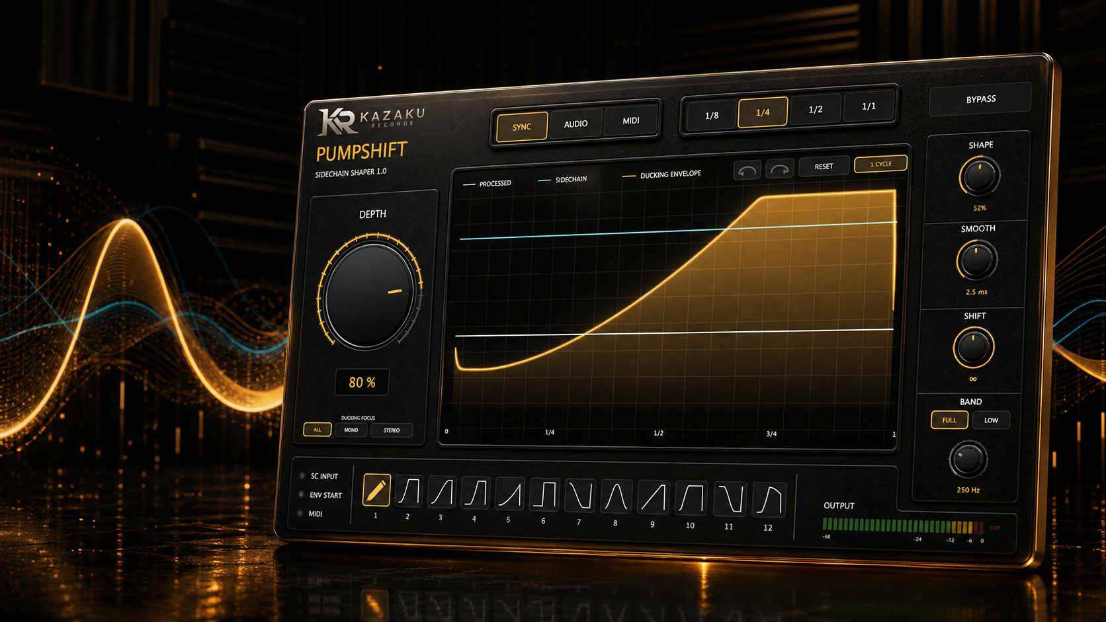Click the 250 Hz frequency value

click(968, 490)
